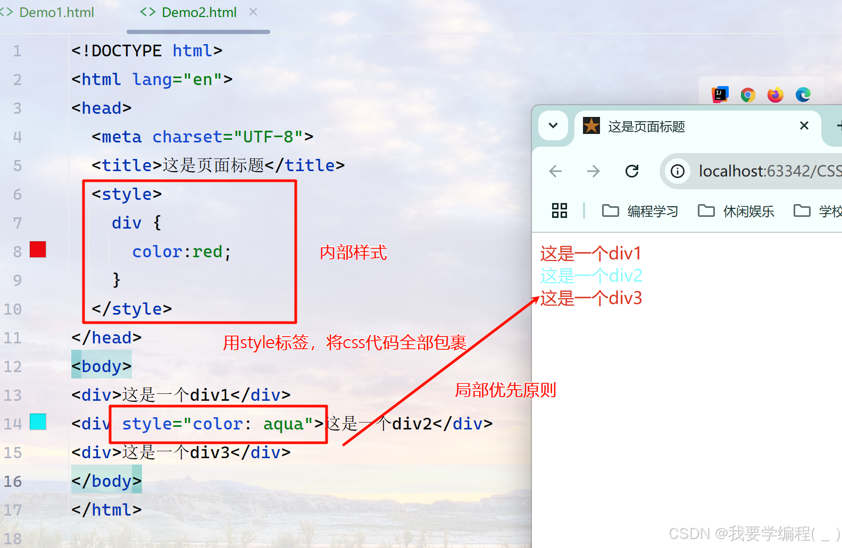Close the Demo2.html editor tab
Screen dimensions: 842x548
(x=253, y=12)
